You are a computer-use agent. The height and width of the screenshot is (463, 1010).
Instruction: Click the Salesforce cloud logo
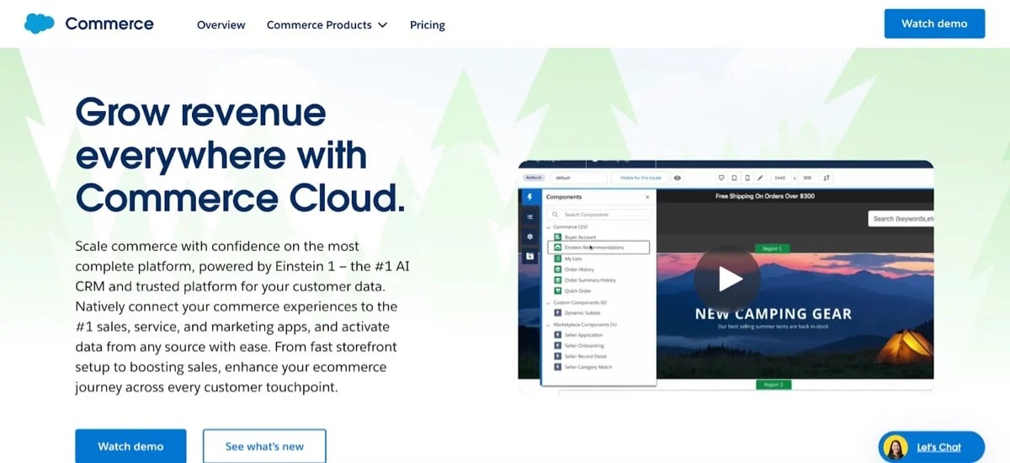(40, 24)
